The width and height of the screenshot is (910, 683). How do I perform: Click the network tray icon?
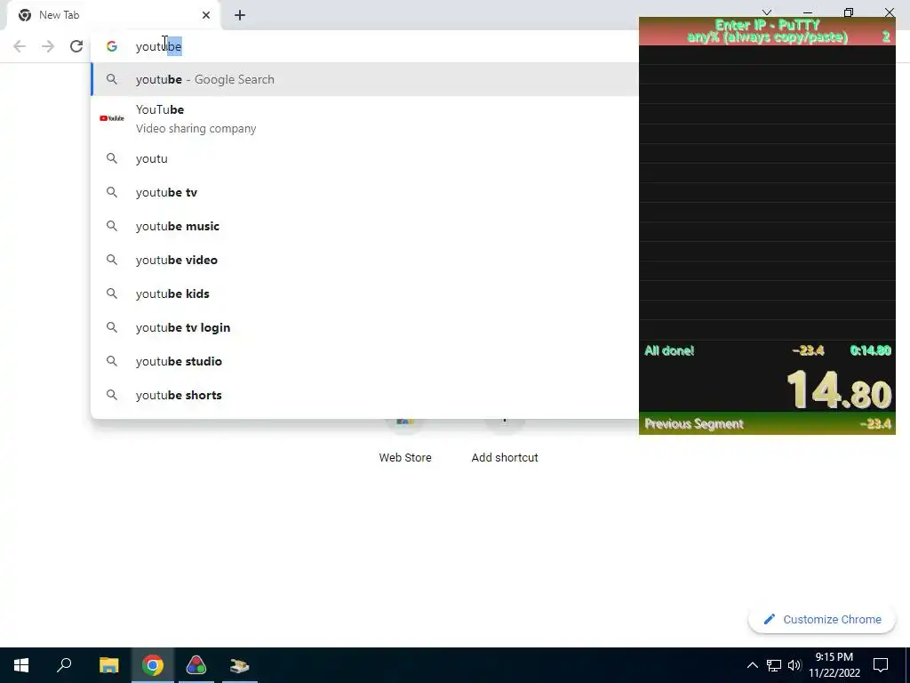click(x=774, y=665)
